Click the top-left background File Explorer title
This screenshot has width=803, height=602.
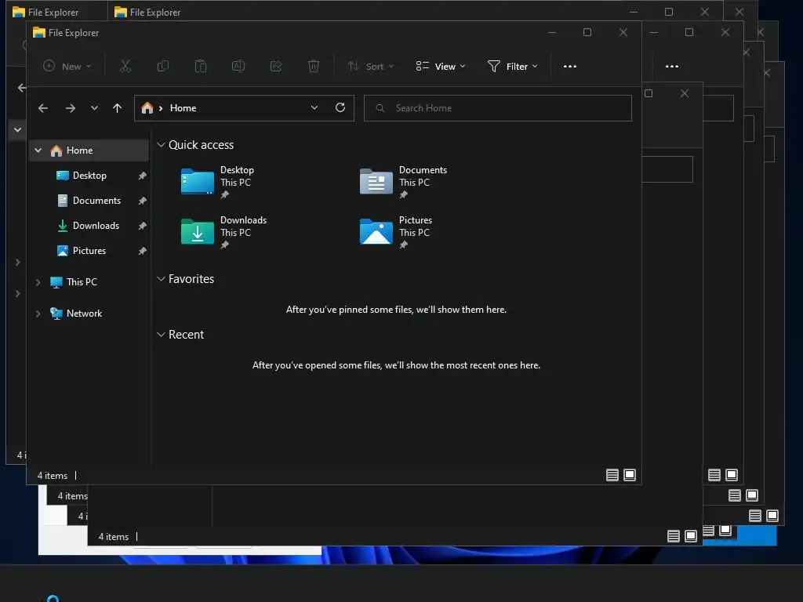coord(53,12)
